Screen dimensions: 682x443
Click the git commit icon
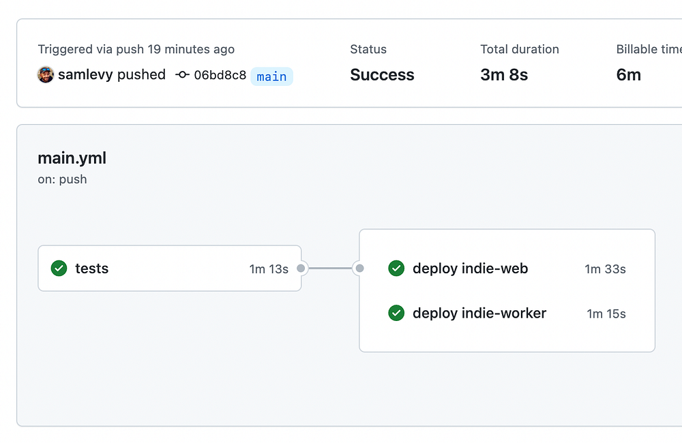(182, 75)
